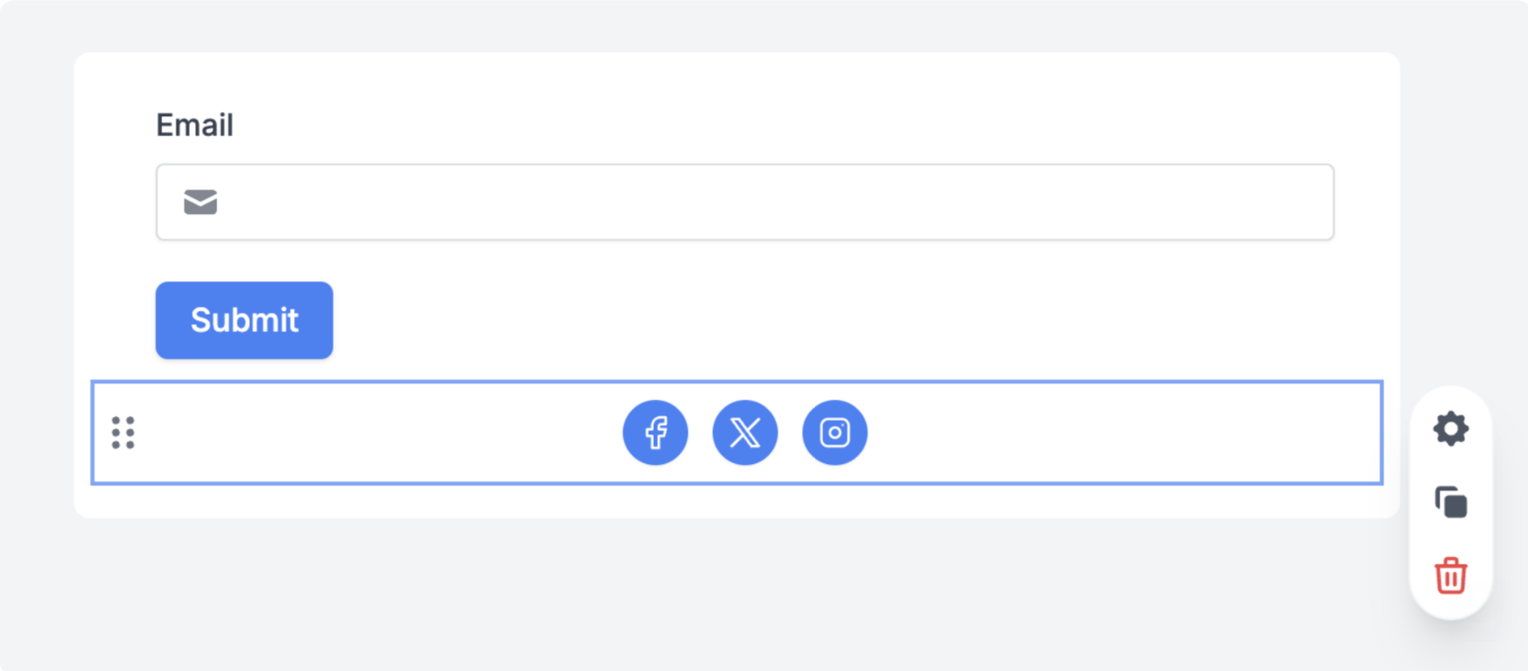
Task: Remove the selected block using trash button
Action: point(1451,576)
